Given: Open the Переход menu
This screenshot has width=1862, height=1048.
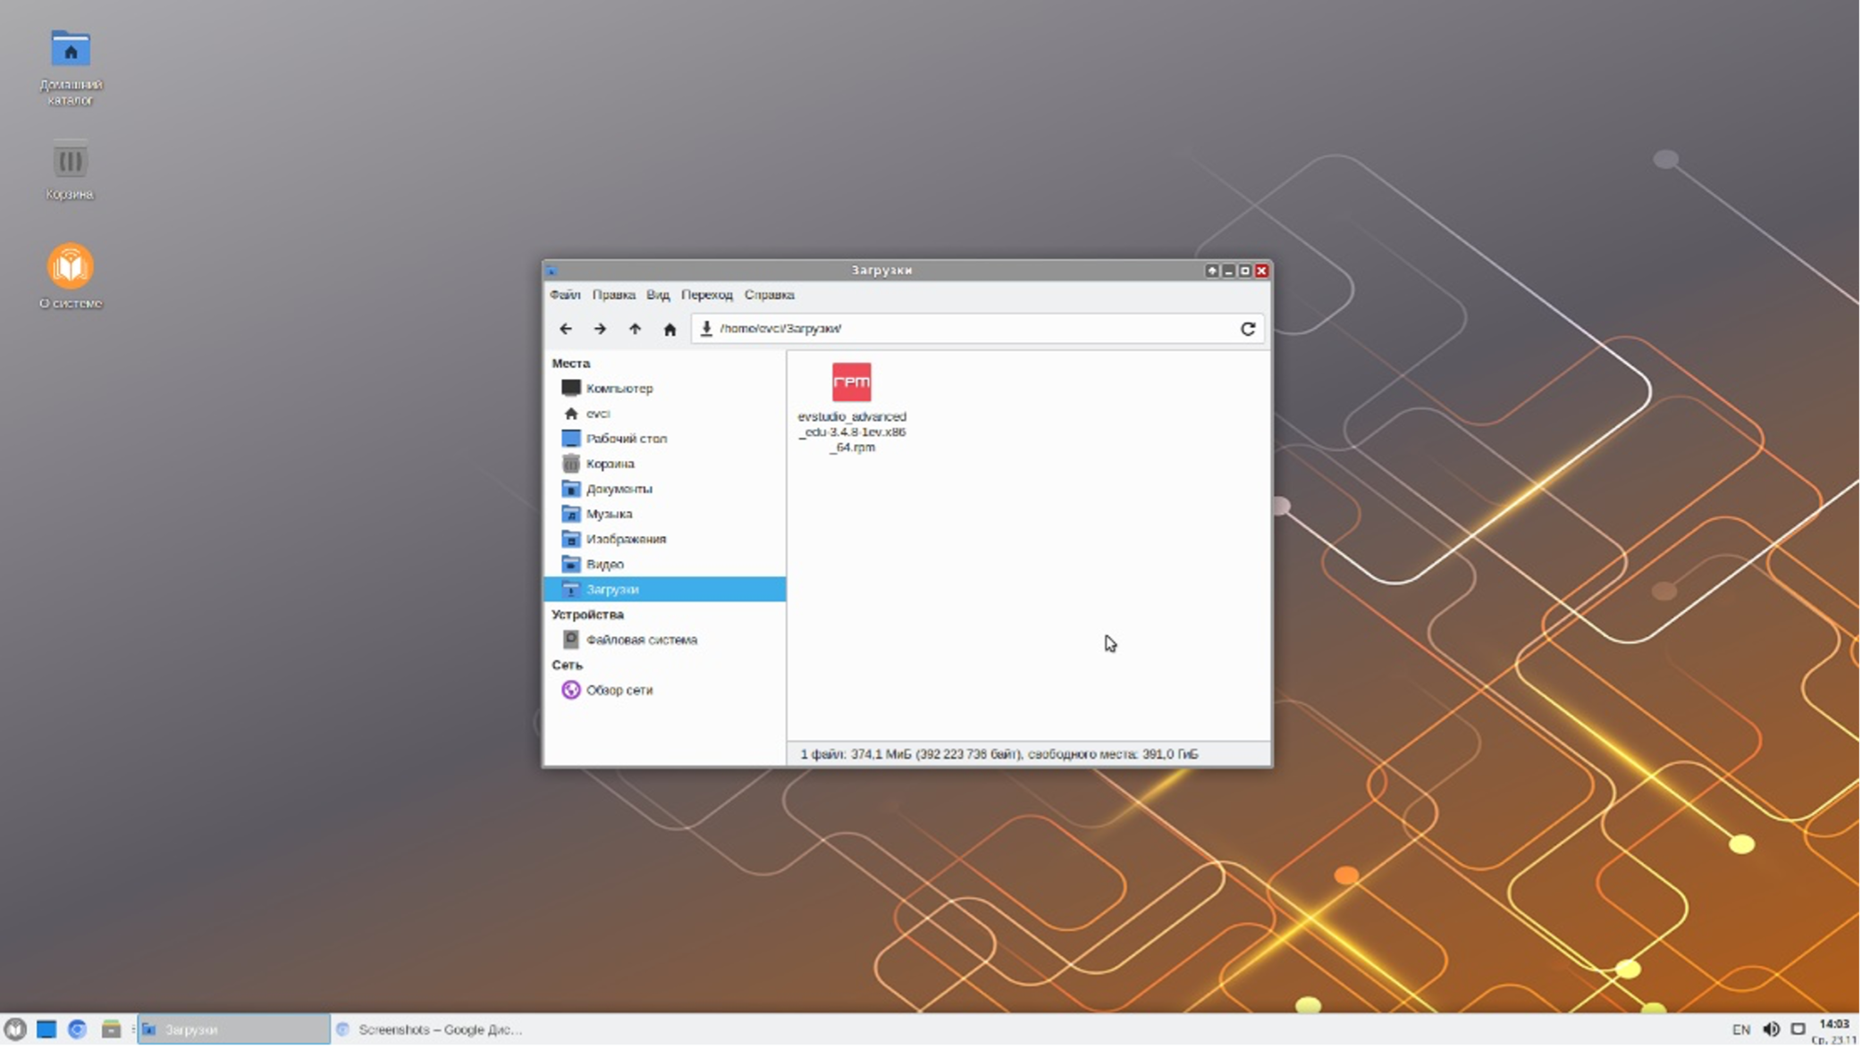Looking at the screenshot, I should click(x=706, y=295).
